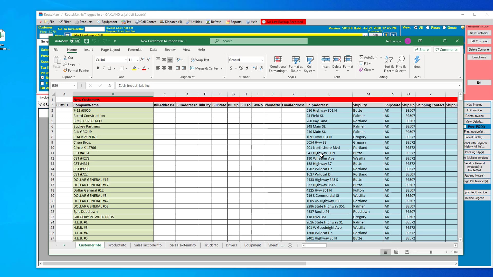Open Cell Styles gallery

point(310,64)
